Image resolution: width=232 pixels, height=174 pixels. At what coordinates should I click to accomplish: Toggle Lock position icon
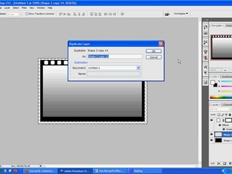click(226, 115)
